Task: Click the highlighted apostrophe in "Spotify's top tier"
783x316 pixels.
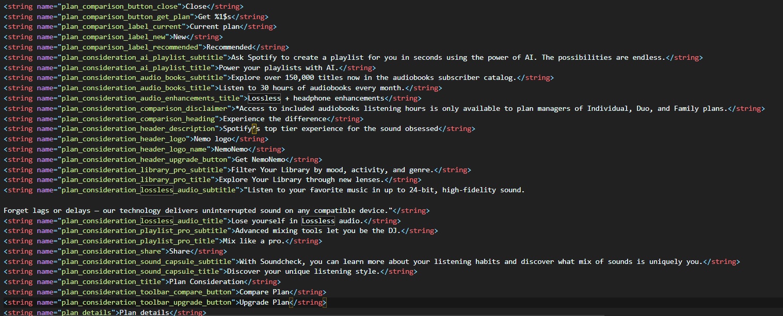Action: click(254, 129)
